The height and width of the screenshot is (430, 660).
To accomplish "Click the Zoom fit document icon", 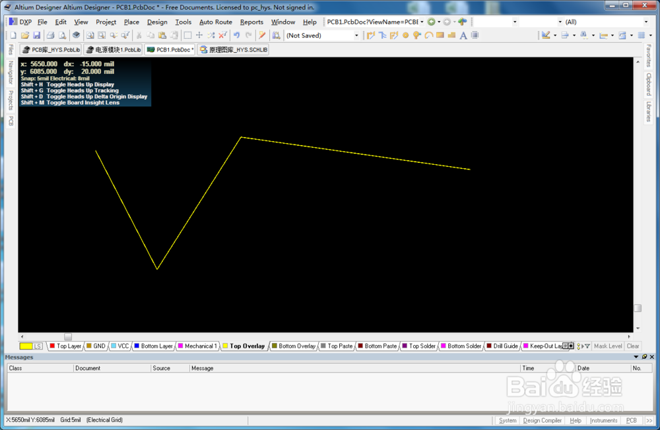I will point(90,36).
